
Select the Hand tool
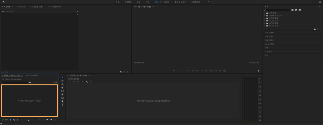tap(63, 101)
